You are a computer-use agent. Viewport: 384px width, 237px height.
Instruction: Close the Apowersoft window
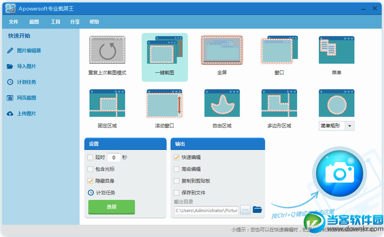[375, 9]
